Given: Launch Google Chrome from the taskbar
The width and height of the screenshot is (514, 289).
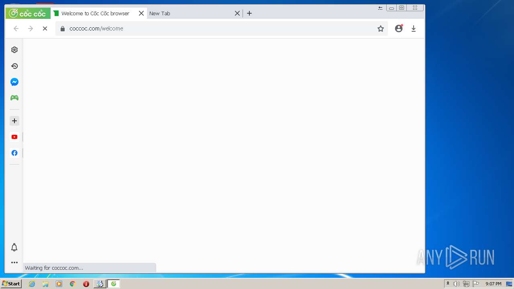Looking at the screenshot, I should (73, 284).
